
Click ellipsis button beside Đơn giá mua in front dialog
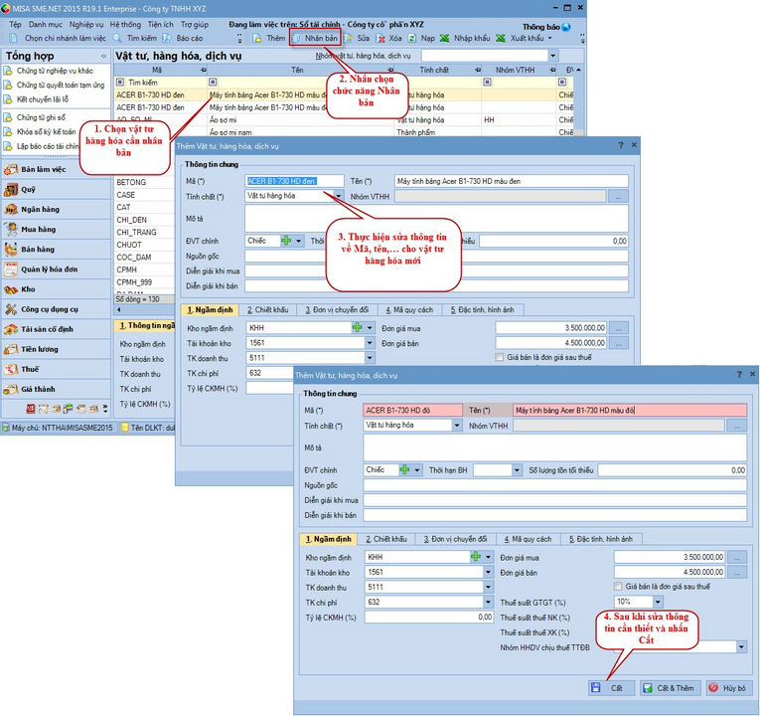pos(737,557)
